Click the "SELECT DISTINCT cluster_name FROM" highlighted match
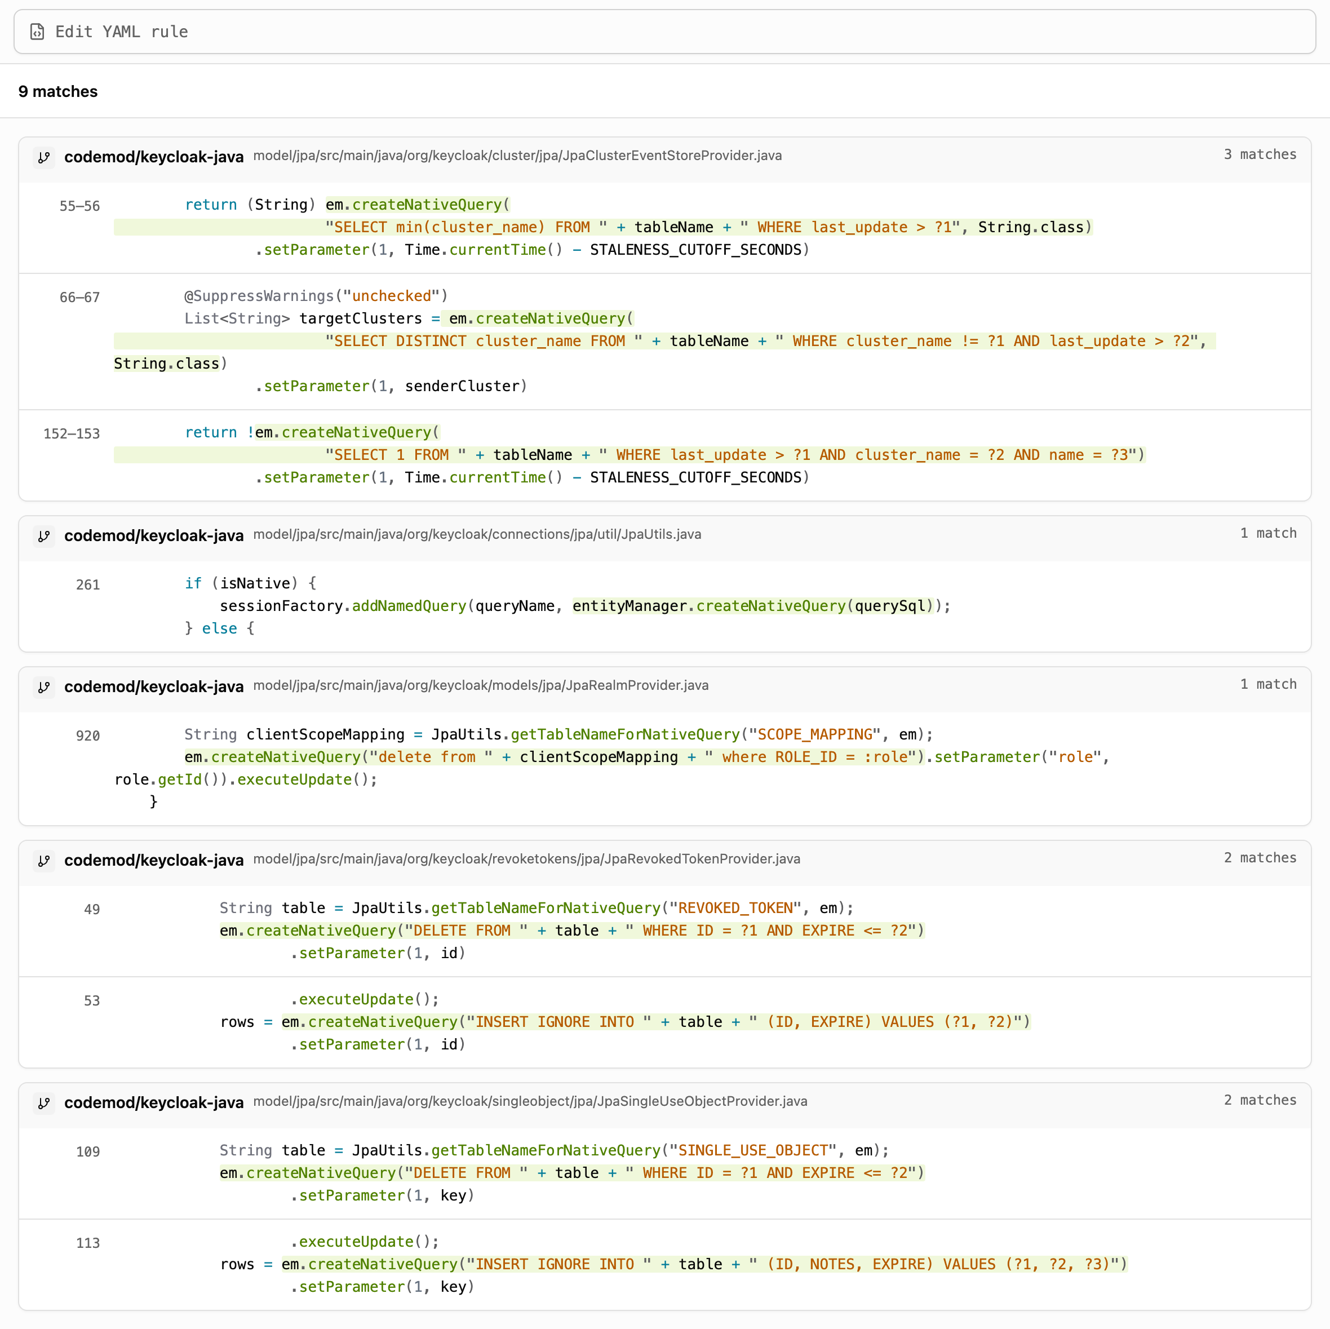 665,341
